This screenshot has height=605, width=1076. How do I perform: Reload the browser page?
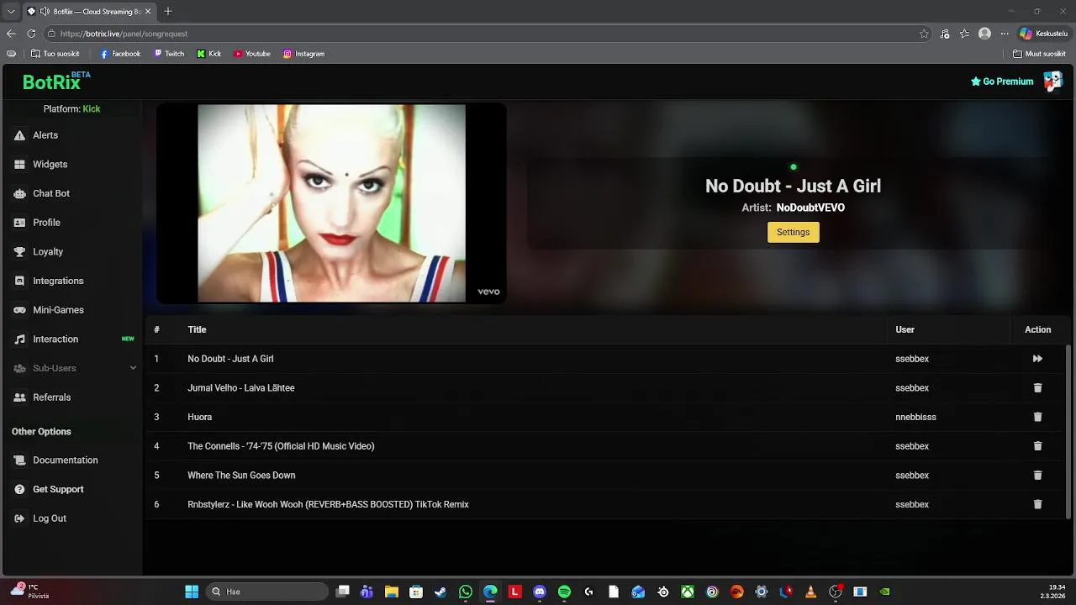coord(31,34)
